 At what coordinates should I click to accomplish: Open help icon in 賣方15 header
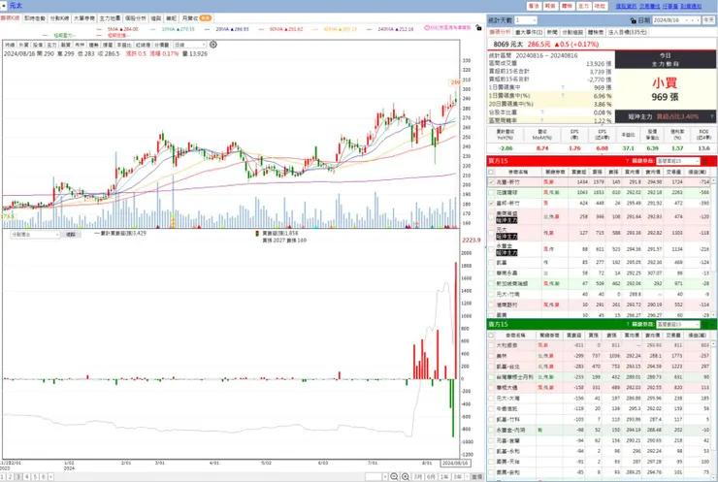pyautogui.click(x=628, y=325)
